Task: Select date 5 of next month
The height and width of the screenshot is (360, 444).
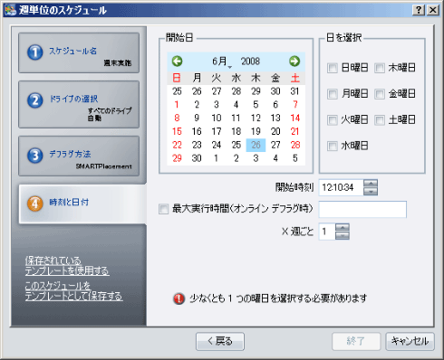Action: [295, 158]
